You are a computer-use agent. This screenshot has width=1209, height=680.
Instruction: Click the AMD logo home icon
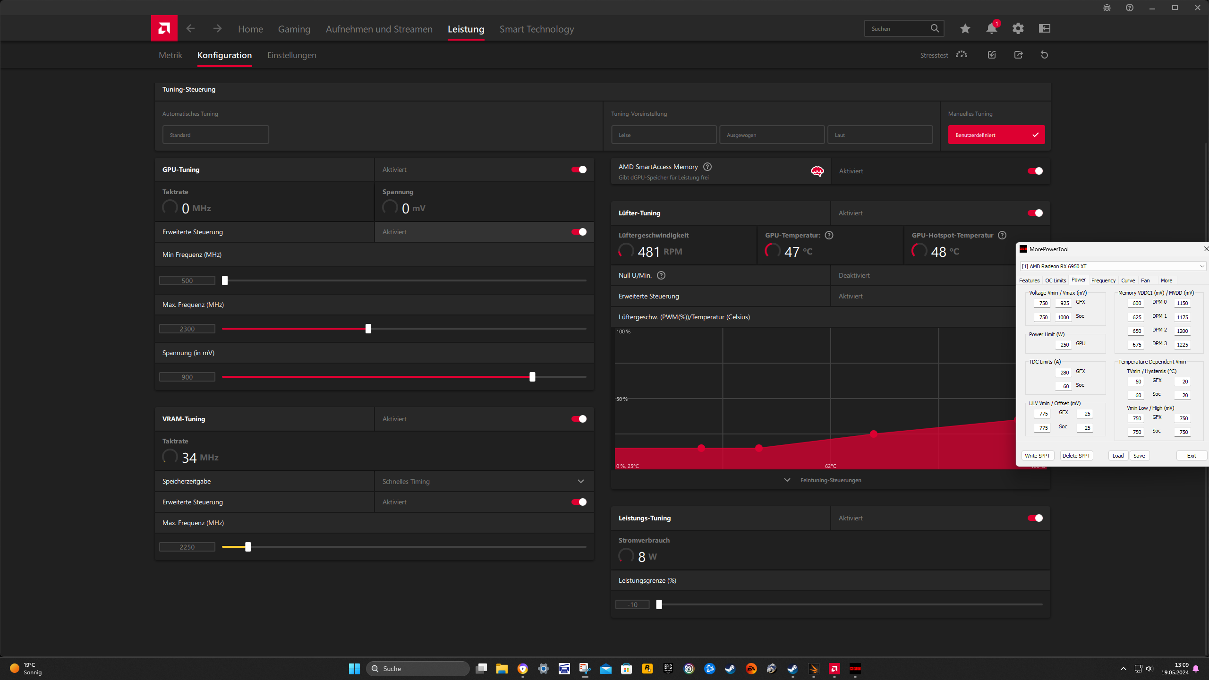pos(164,28)
